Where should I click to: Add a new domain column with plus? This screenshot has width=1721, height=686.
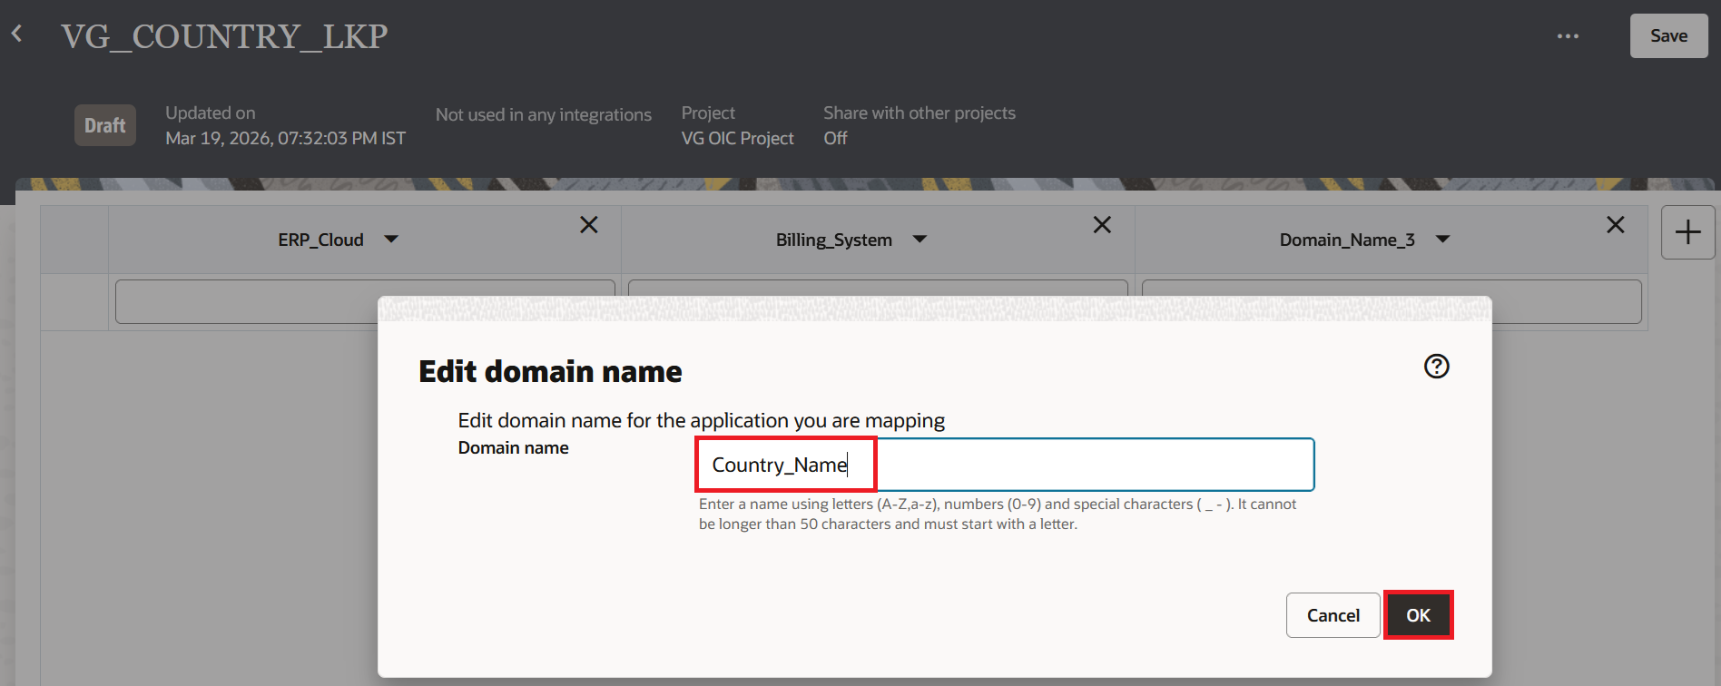pos(1687,232)
